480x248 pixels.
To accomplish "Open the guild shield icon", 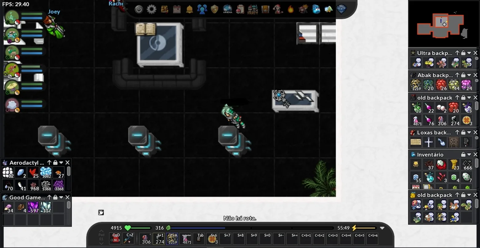I will tap(214, 10).
